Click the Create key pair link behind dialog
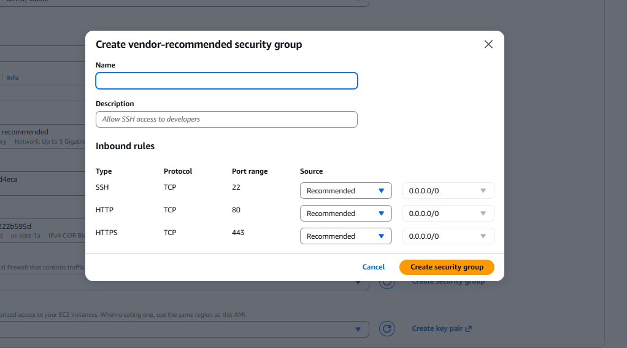This screenshot has width=627, height=348. coord(442,328)
